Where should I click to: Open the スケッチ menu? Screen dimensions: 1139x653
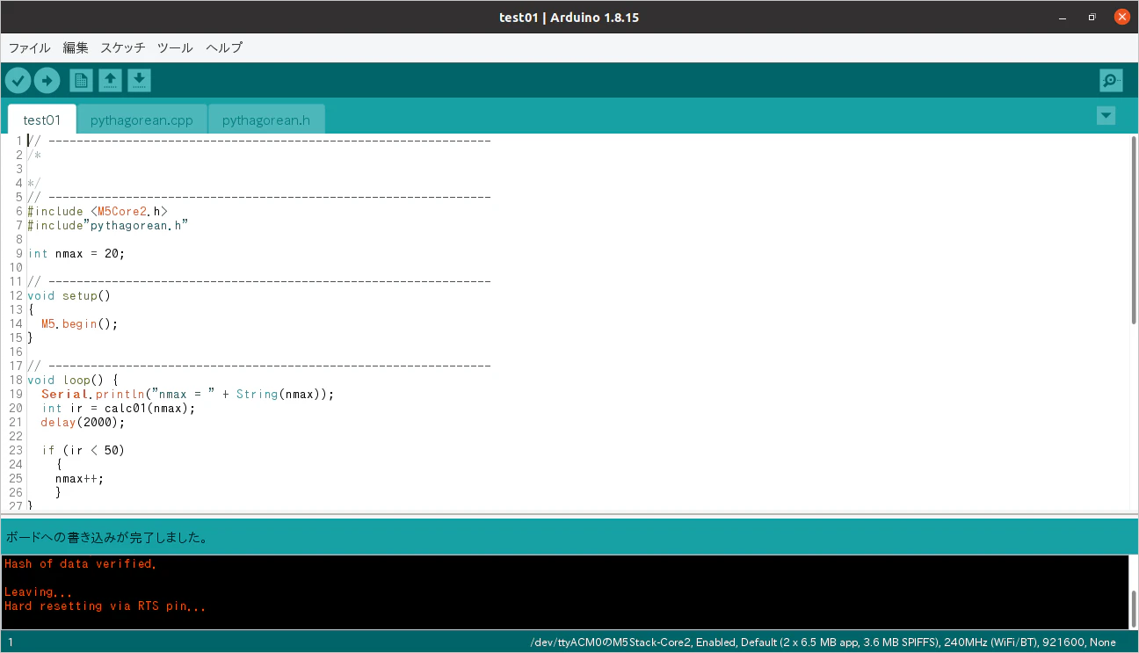[123, 47]
